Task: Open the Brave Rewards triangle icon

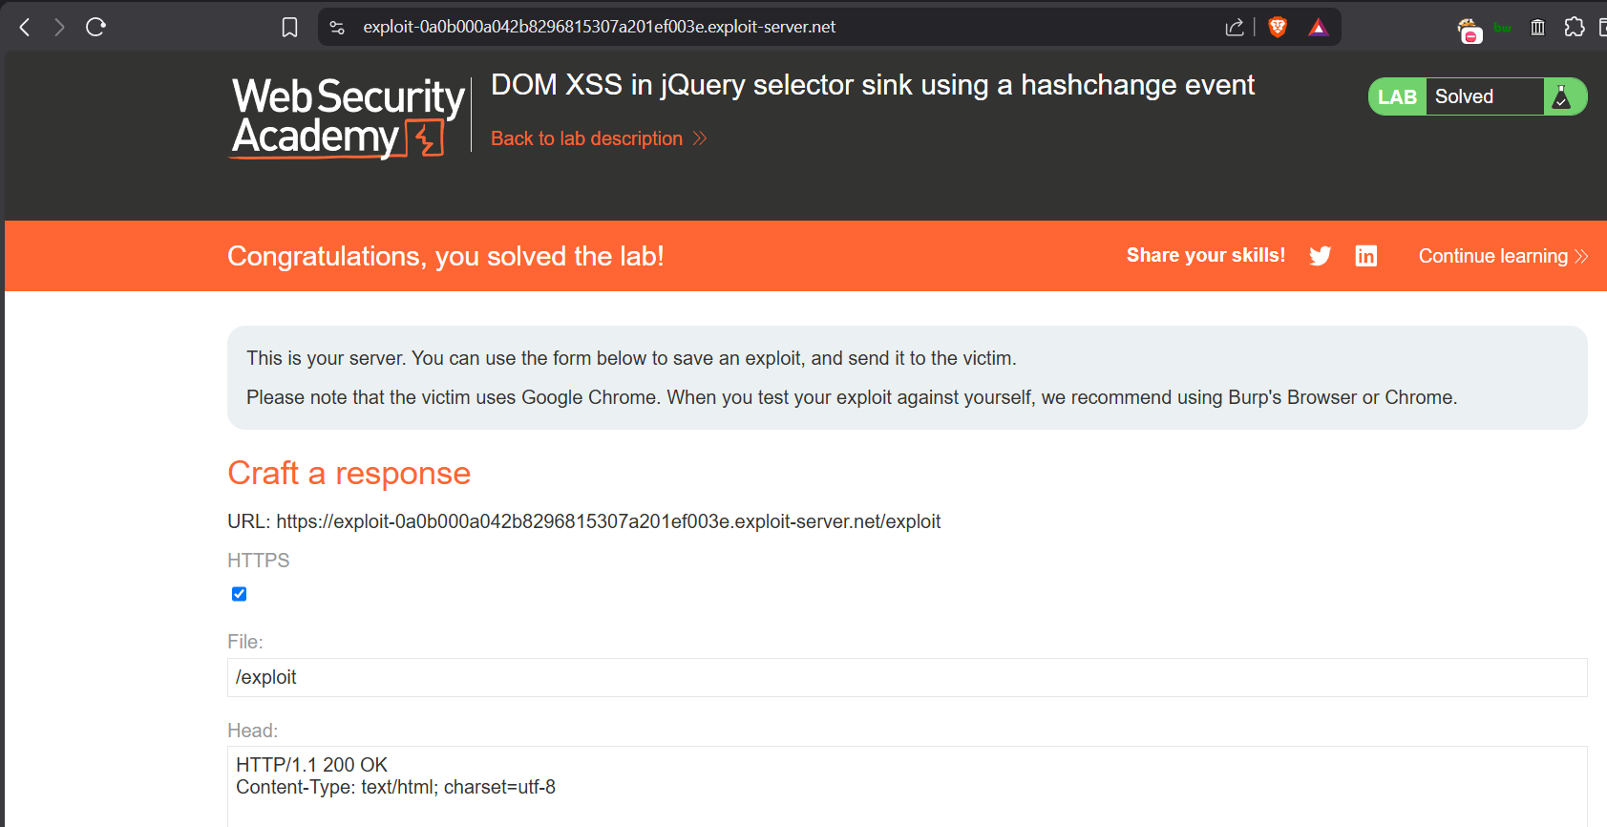Action: (1319, 28)
